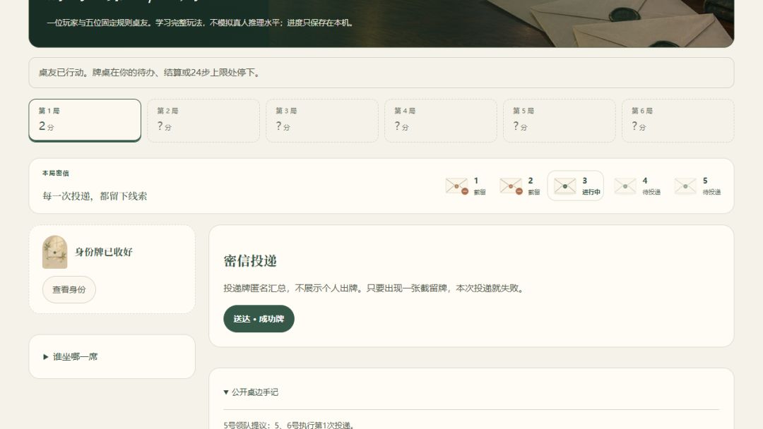The image size is (763, 429).
Task: Open the 第 4 局 round tab
Action: point(440,120)
